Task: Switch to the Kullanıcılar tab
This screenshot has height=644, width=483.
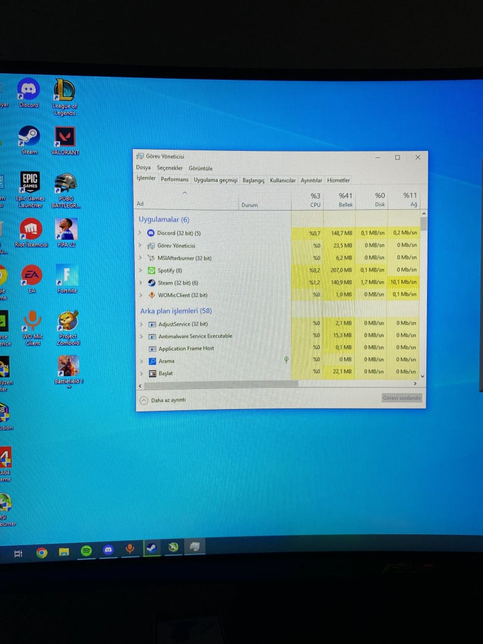Action: 283,180
